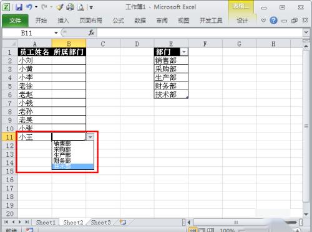Screen dimensions: 312x232
Task: Click the zoom in plus button
Action: click(297, 230)
